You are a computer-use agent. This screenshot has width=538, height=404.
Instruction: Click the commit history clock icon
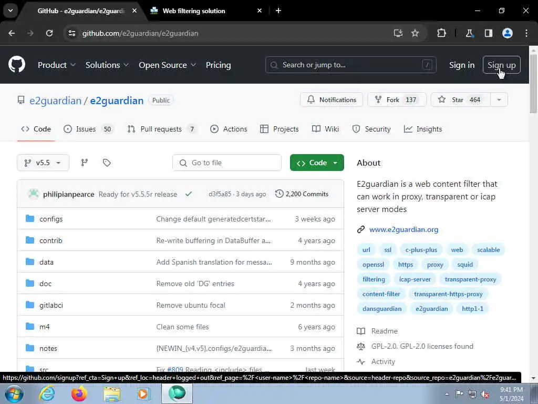tap(280, 194)
